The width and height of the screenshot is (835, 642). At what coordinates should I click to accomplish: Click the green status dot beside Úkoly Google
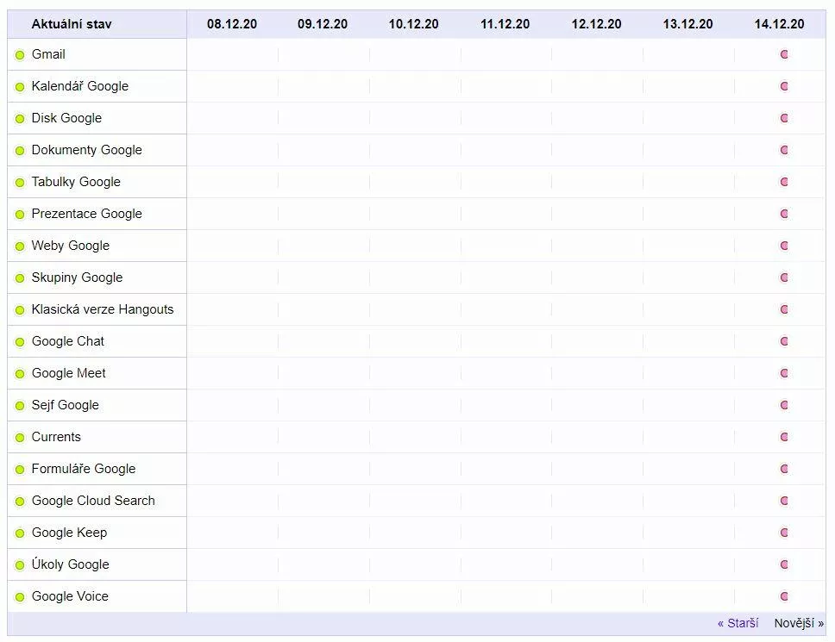click(20, 565)
